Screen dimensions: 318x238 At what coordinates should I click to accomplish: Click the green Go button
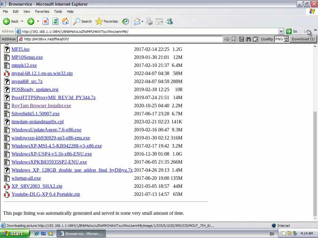pos(292,31)
